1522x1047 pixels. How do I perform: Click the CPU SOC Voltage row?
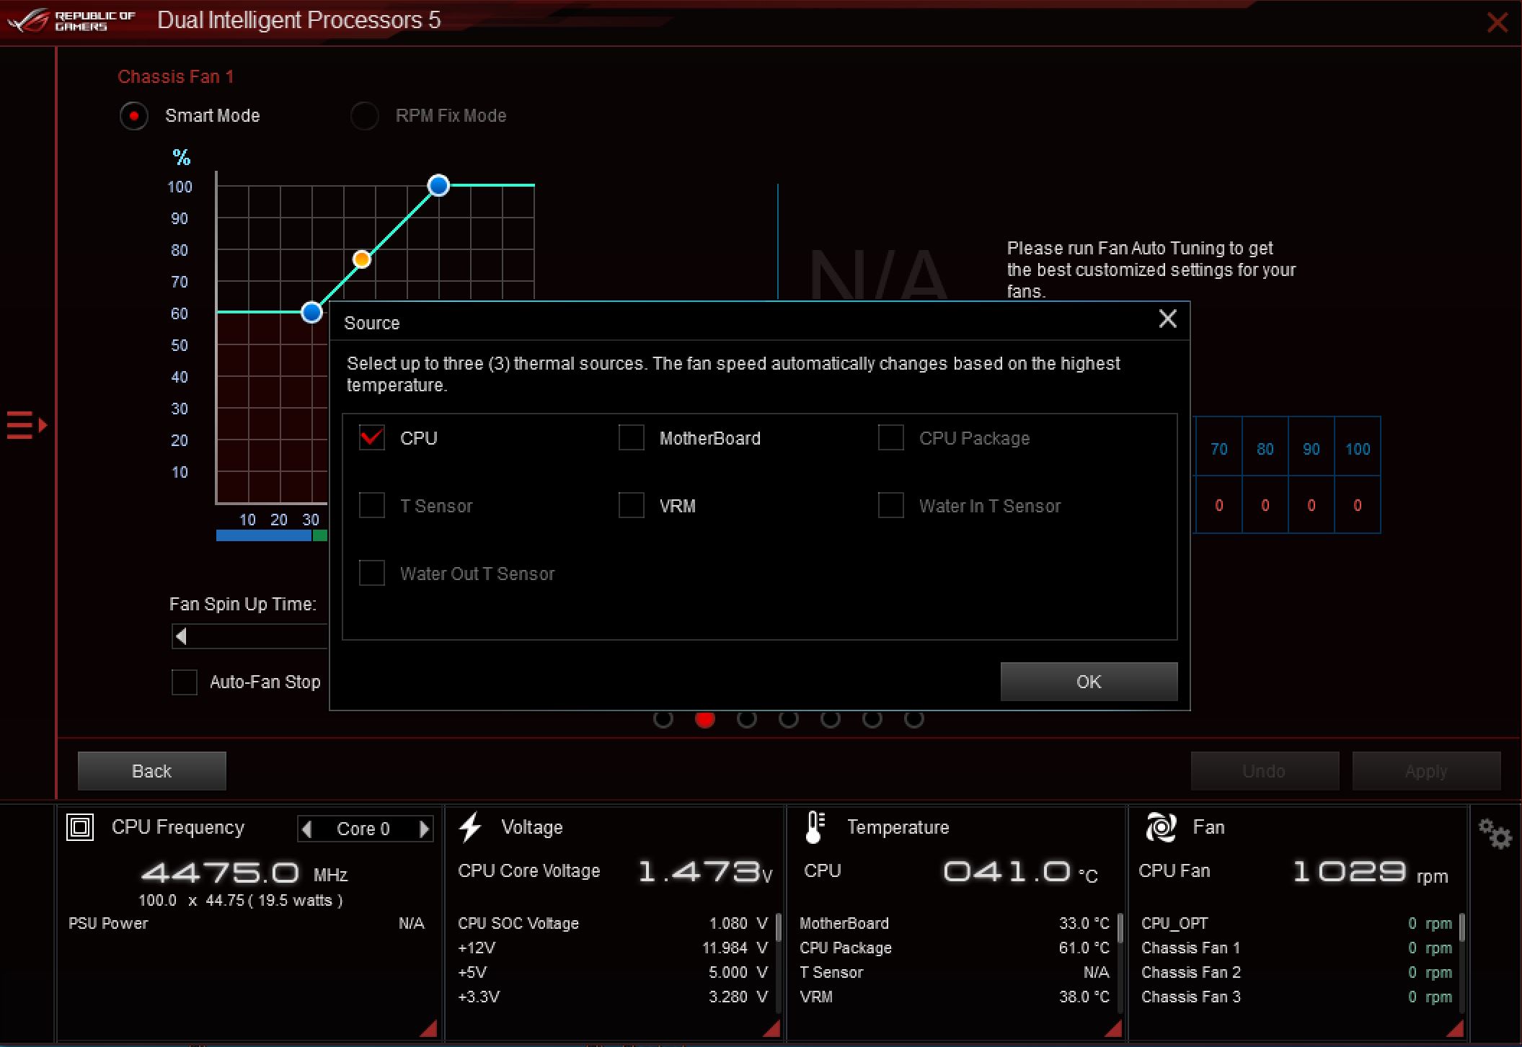pyautogui.click(x=613, y=923)
